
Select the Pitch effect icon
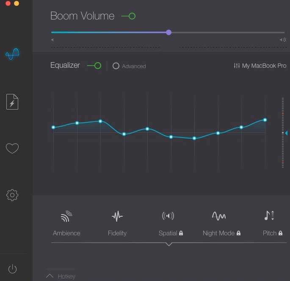269,215
